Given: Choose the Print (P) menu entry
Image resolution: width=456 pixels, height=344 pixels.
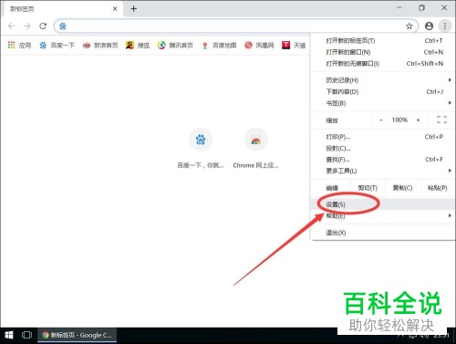Looking at the screenshot, I should (383, 137).
